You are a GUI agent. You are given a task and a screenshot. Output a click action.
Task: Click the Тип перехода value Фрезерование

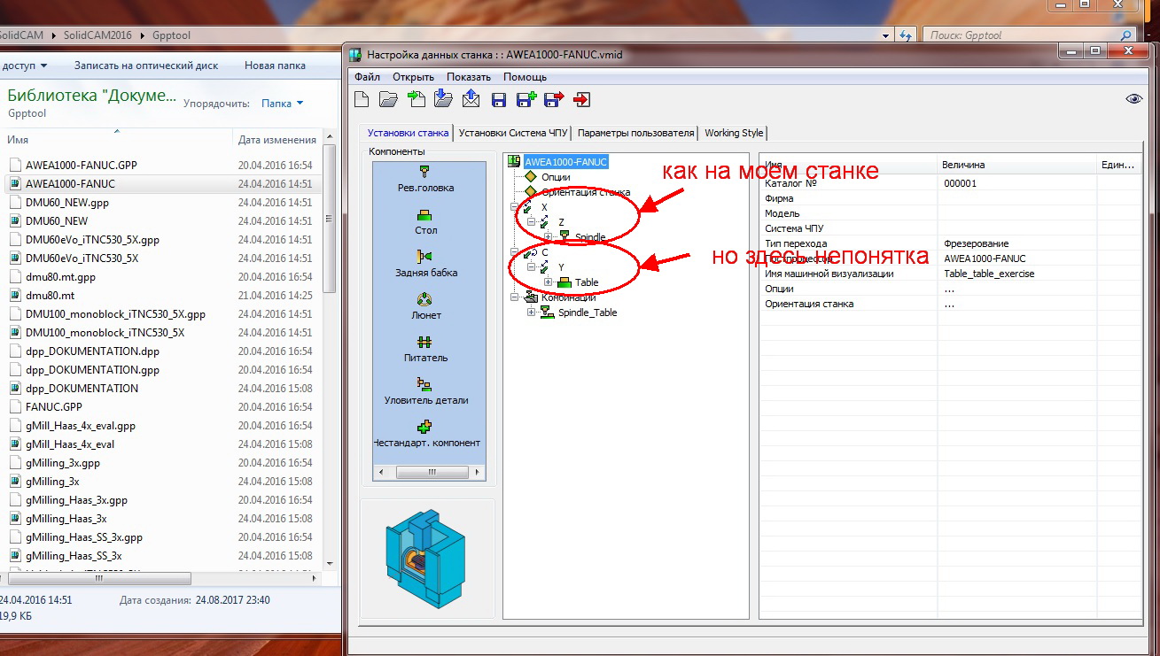coord(977,243)
